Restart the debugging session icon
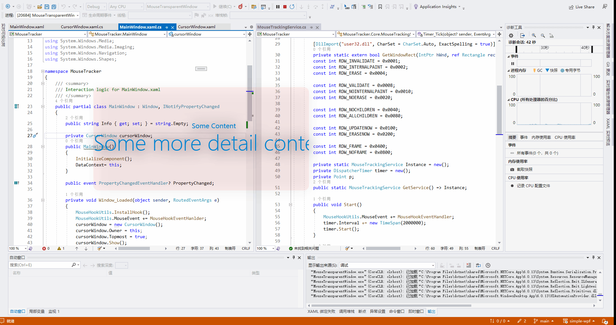The image size is (616, 325). pyautogui.click(x=292, y=6)
